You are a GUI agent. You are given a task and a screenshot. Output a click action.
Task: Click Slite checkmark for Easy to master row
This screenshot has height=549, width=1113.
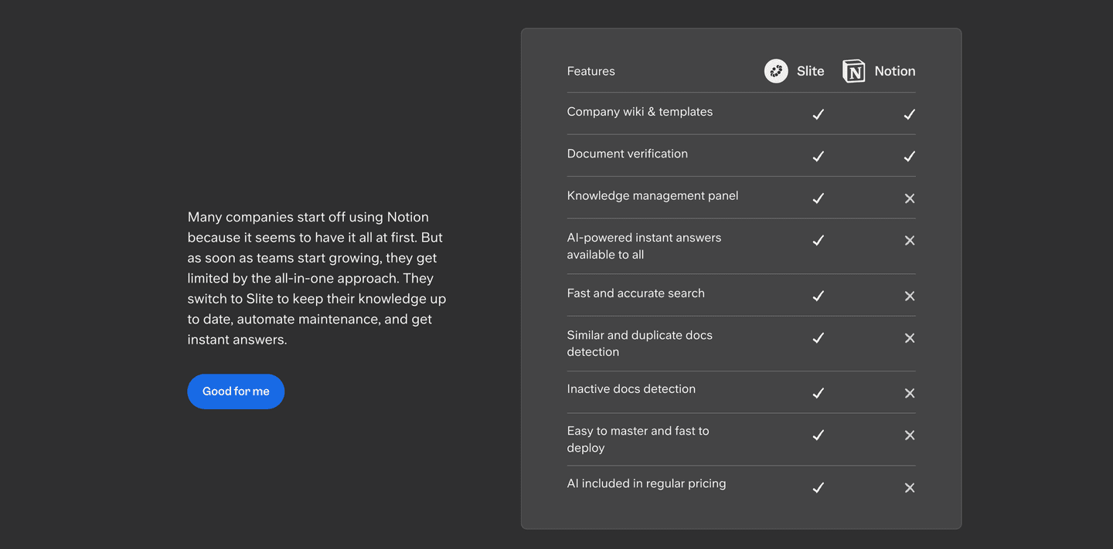click(819, 435)
